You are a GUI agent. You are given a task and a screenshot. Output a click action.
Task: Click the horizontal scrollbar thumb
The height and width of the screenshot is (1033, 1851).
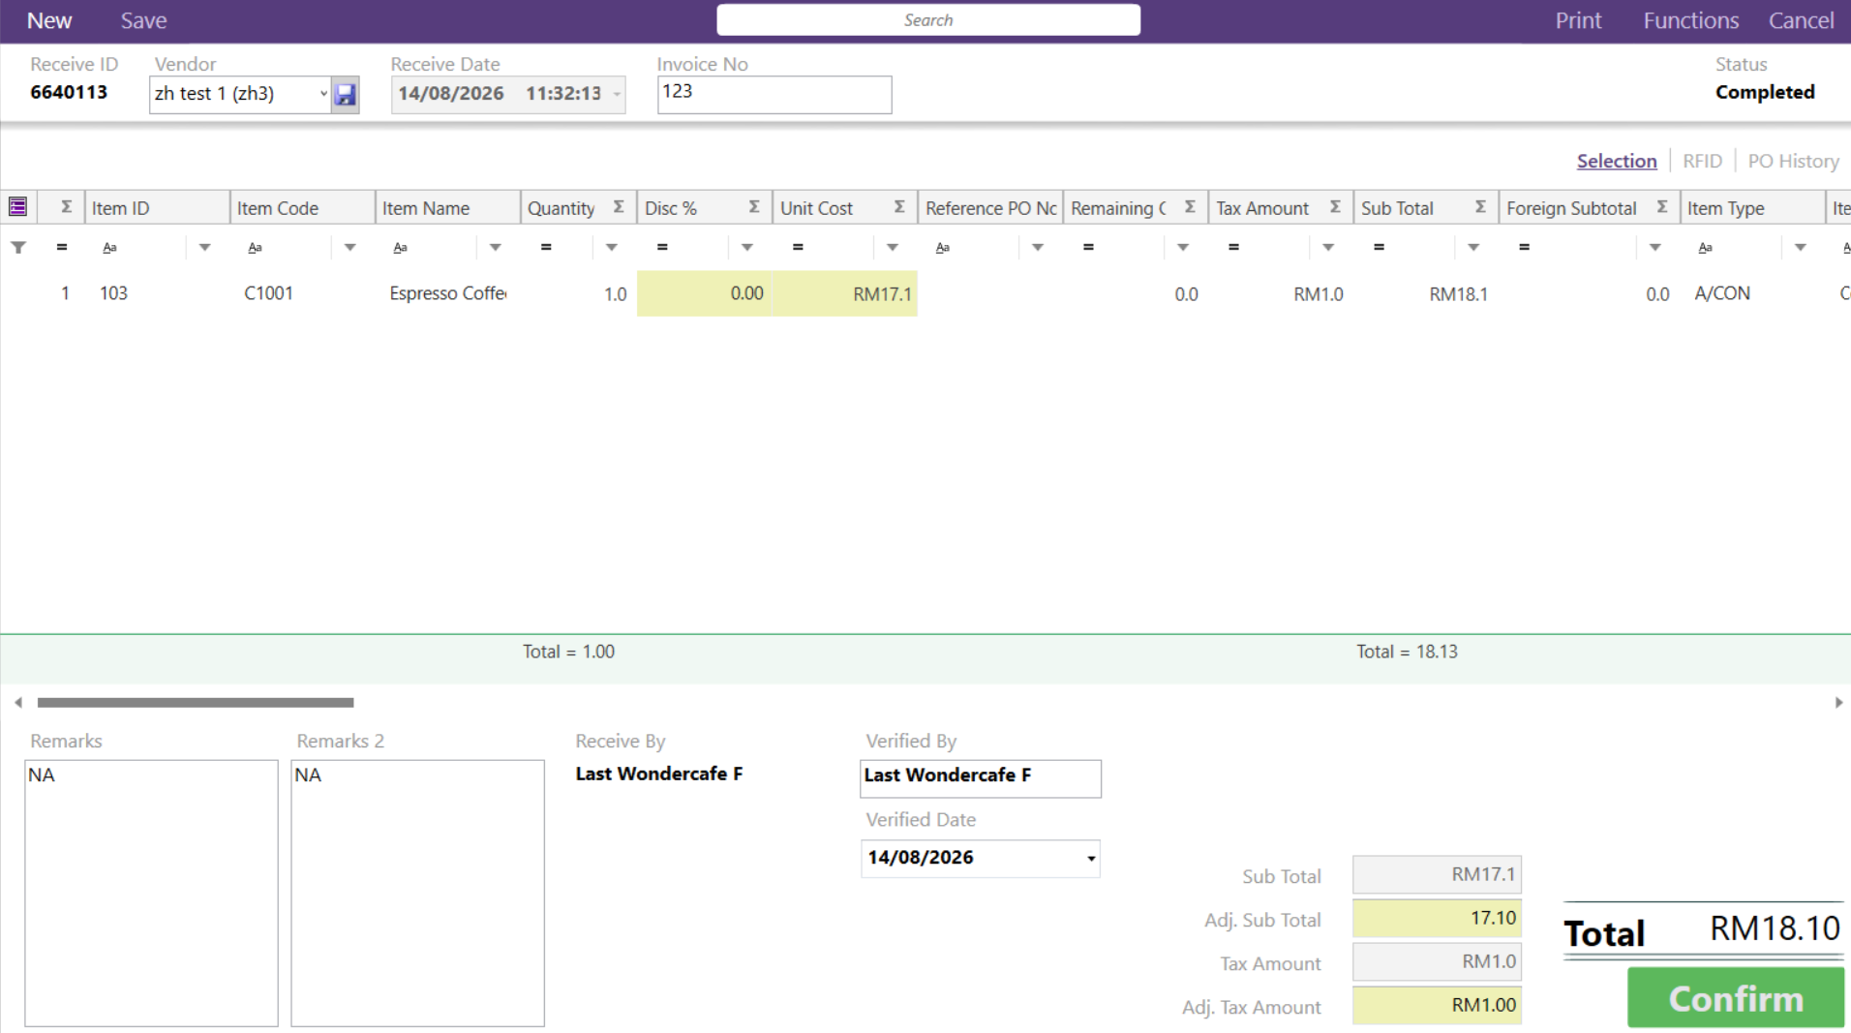click(x=196, y=702)
